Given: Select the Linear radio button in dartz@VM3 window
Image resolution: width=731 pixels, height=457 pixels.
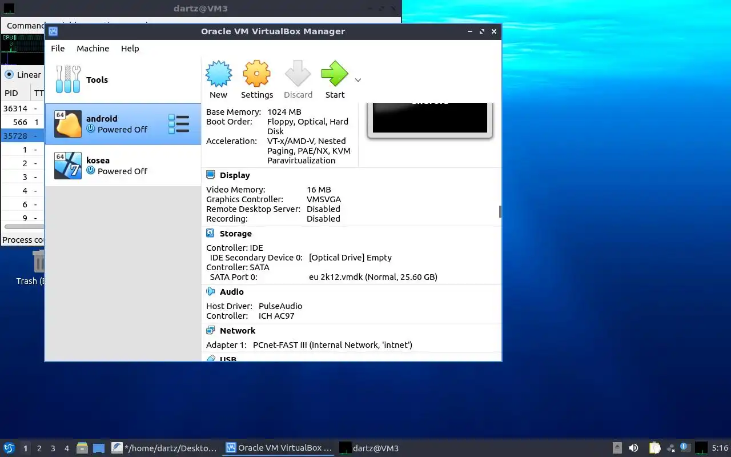Looking at the screenshot, I should 9,74.
